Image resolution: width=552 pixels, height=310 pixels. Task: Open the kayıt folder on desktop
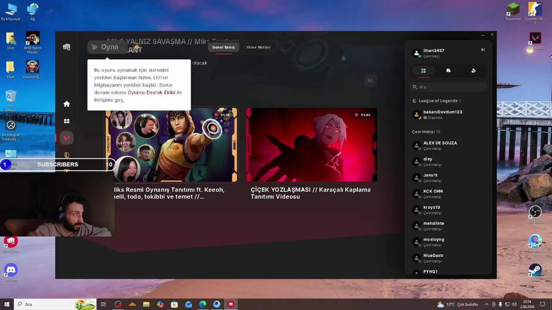(x=11, y=70)
